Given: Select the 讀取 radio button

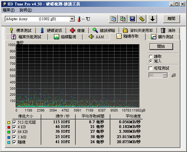Looking at the screenshot, I should pyautogui.click(x=151, y=57).
